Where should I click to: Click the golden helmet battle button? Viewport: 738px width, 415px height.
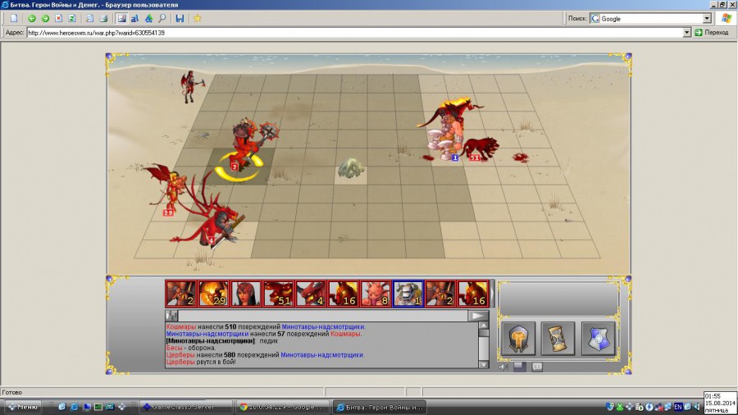pos(518,338)
